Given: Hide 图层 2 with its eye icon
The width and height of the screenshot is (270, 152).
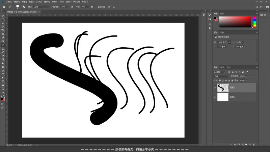Looking at the screenshot, I should (x=215, y=87).
